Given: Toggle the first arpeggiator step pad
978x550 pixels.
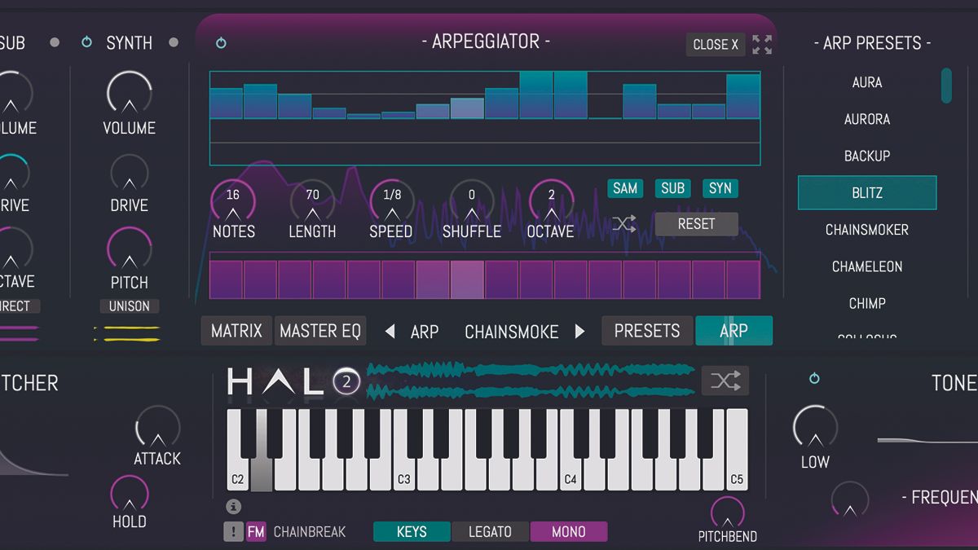Looking at the screenshot, I should click(x=226, y=279).
